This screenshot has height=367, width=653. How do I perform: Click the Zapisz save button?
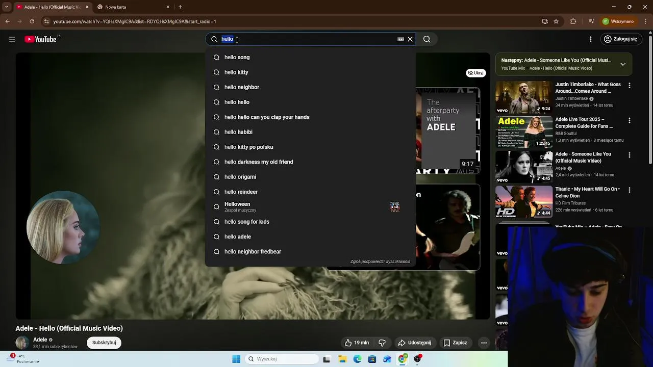455,343
